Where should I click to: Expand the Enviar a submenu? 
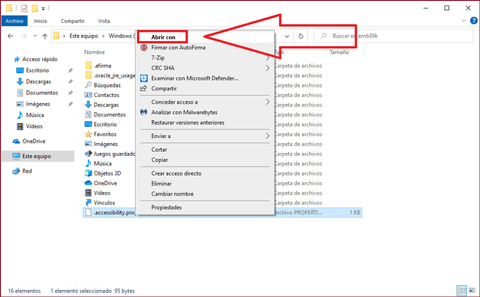[268, 136]
